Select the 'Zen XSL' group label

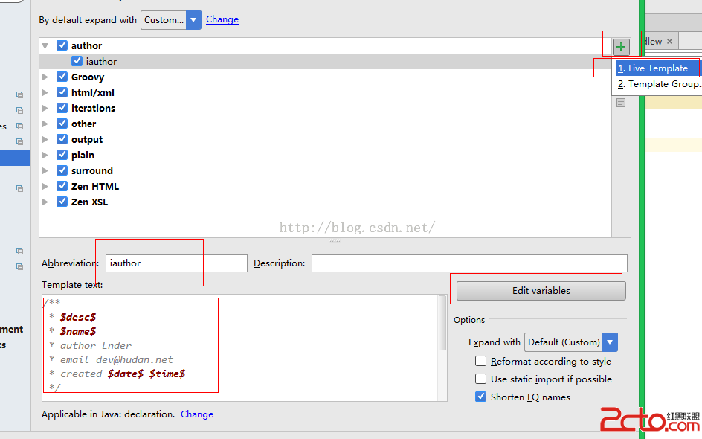click(x=89, y=202)
